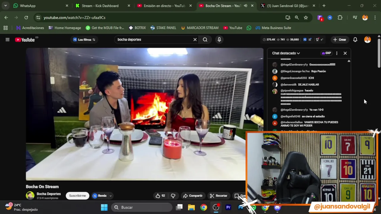The height and width of the screenshot is (214, 381).
Task: Open the Chrome extensions puzzle icon
Action: point(340,18)
